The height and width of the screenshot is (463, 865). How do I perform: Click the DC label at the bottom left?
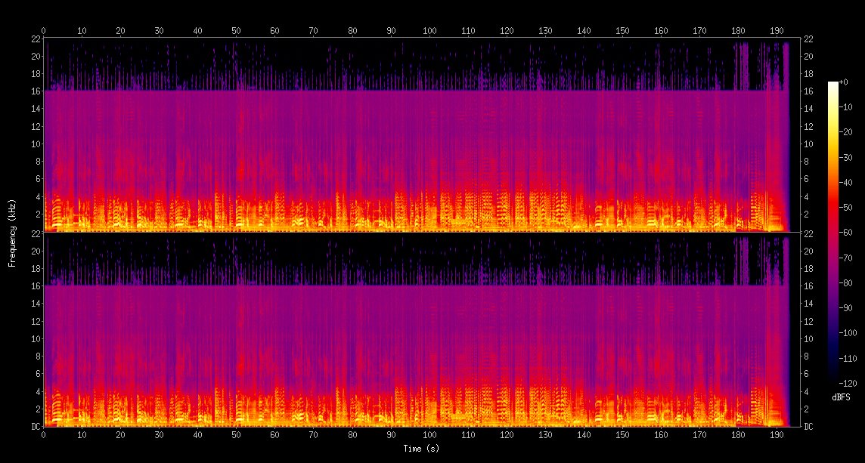[x=36, y=427]
